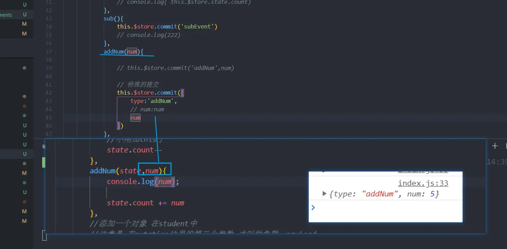This screenshot has width=507, height=249.
Task: Click gutter line number 42
Action: coord(48,93)
